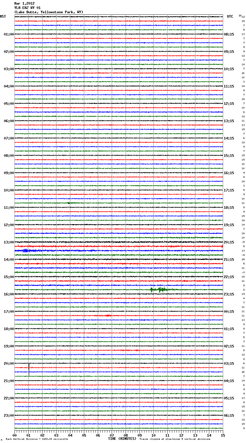Viewport: 246px width, 443px height.
Task: Click the date text 'Mar 1,2012'
Action: [24, 3]
